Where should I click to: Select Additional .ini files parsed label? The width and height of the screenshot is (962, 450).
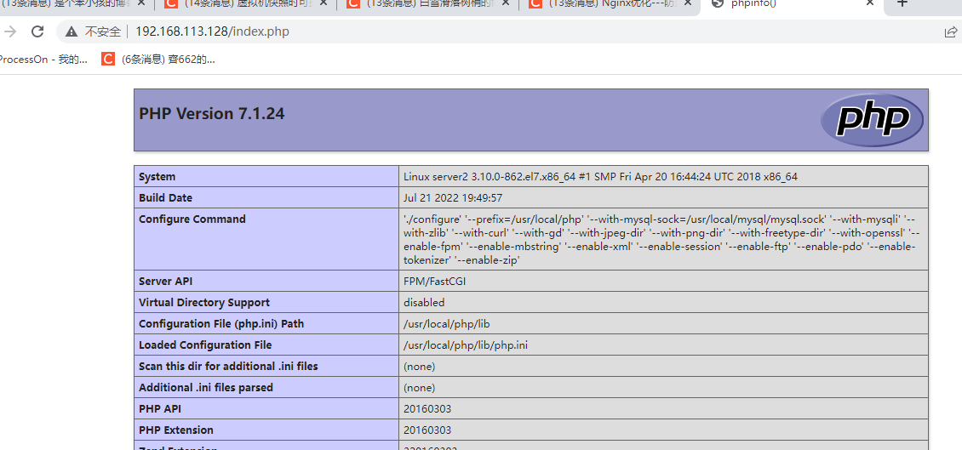206,387
